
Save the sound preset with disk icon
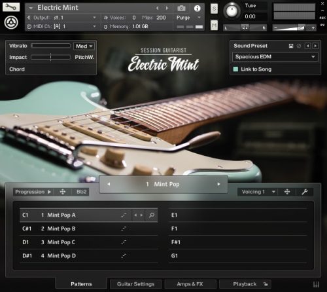pyautogui.click(x=291, y=46)
